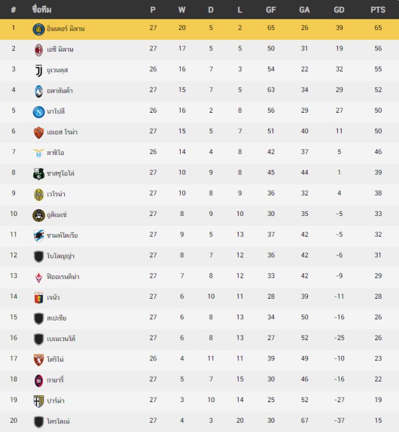Viewport: 399px width, 432px height.
Task: Click the Sassuolo green crest
Action: pos(39,174)
